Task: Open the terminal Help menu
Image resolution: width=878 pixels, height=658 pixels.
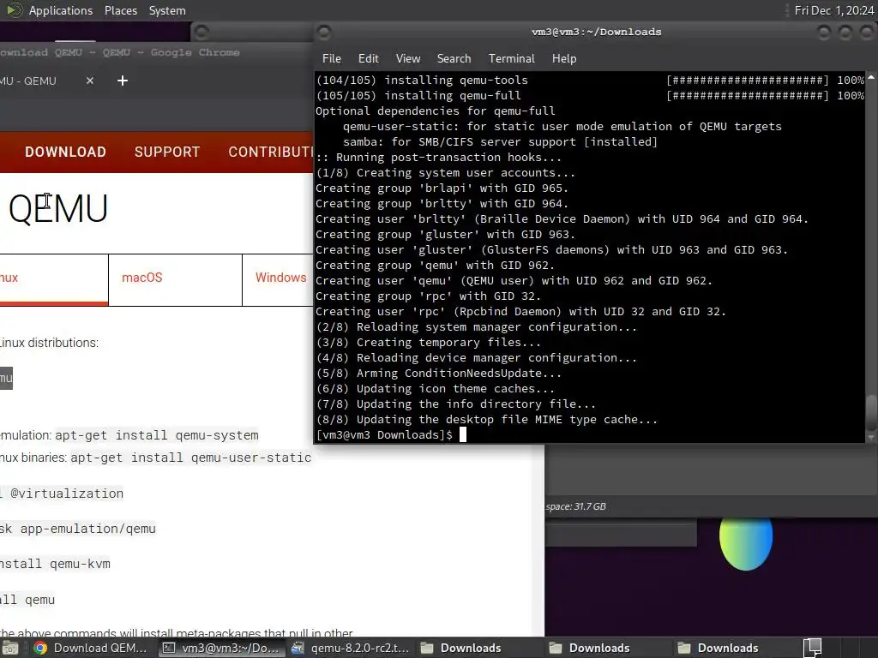Action: pos(564,59)
